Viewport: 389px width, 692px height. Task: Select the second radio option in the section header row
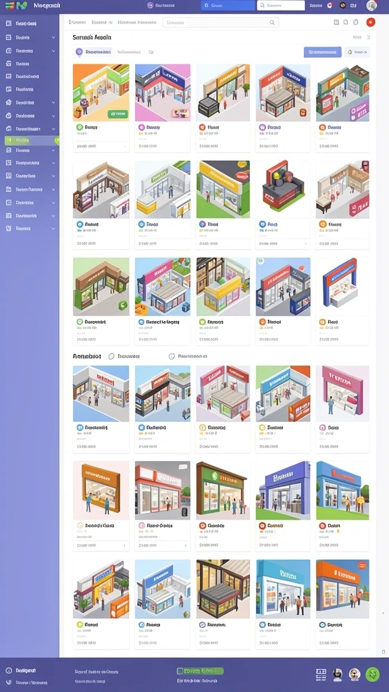click(172, 356)
